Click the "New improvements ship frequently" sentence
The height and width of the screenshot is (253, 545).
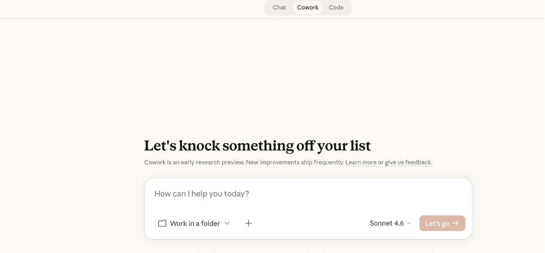tap(295, 162)
